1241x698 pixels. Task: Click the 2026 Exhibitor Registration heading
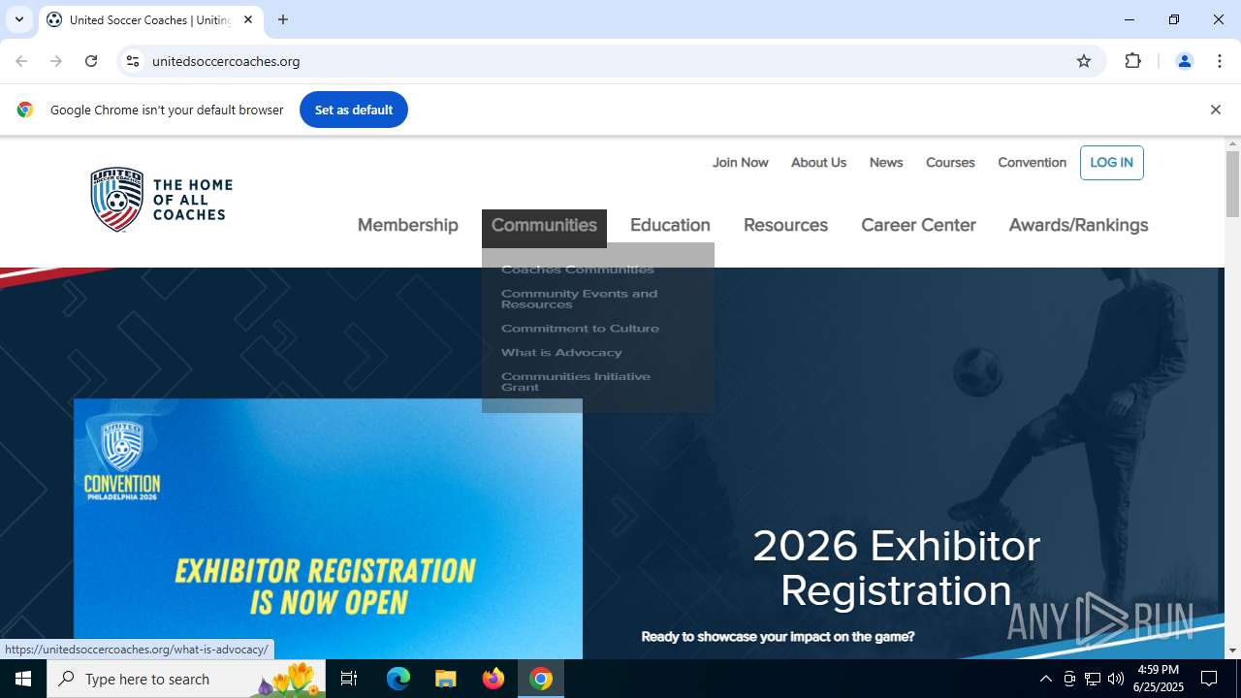coord(896,568)
